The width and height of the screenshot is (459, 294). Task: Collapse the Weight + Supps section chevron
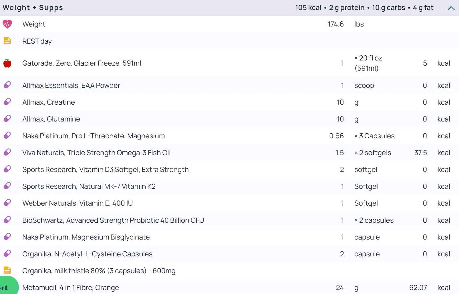pos(451,8)
